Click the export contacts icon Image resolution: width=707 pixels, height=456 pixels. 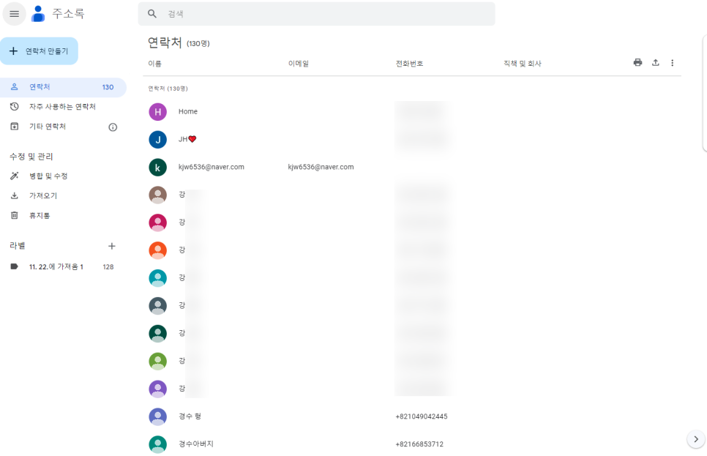point(655,63)
